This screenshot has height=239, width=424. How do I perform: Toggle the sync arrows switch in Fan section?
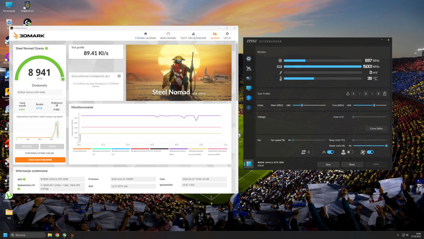310,152
